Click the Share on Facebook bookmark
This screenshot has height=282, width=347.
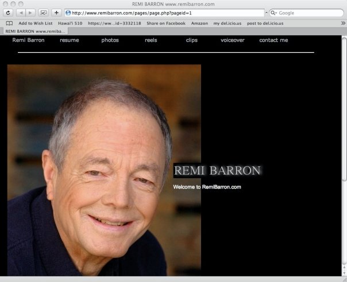[166, 23]
